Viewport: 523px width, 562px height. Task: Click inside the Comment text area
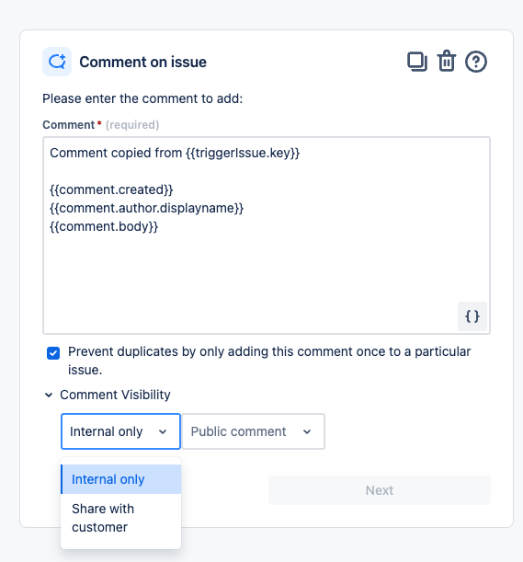coord(267,235)
